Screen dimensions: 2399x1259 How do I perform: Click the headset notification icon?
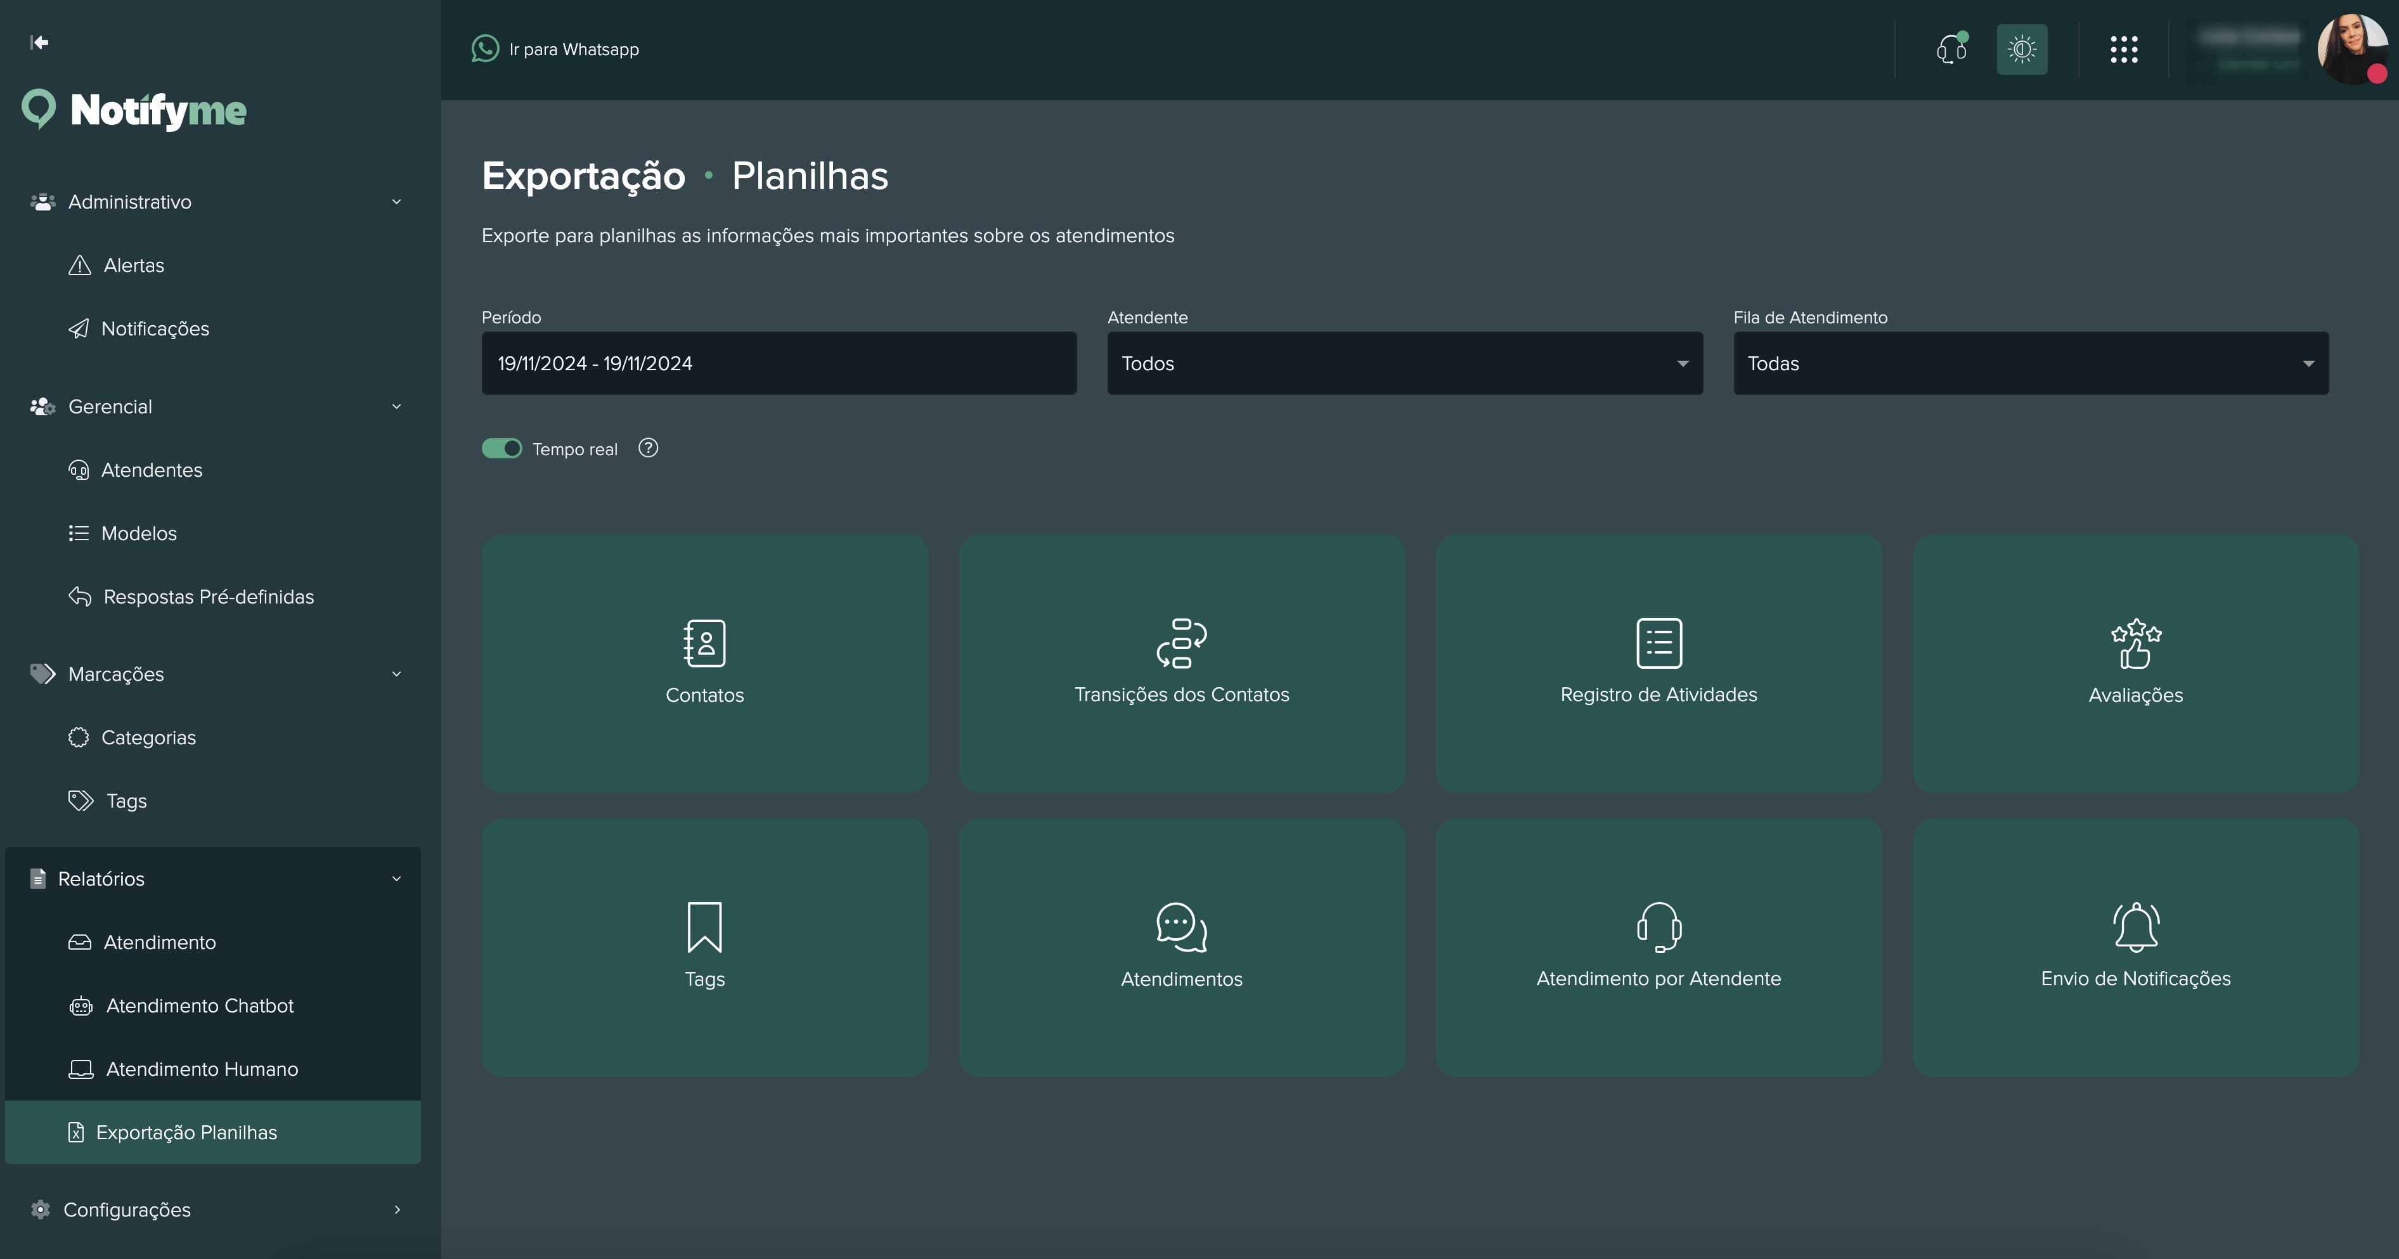click(1951, 49)
